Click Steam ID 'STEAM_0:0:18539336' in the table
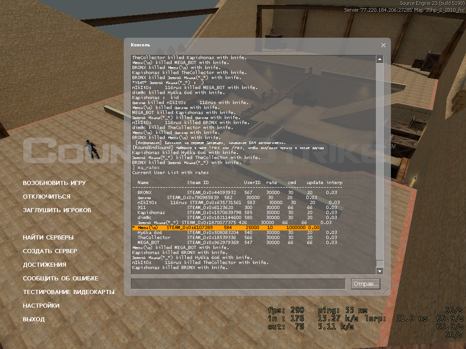Viewport: 466px width, 349px height. coord(212,237)
